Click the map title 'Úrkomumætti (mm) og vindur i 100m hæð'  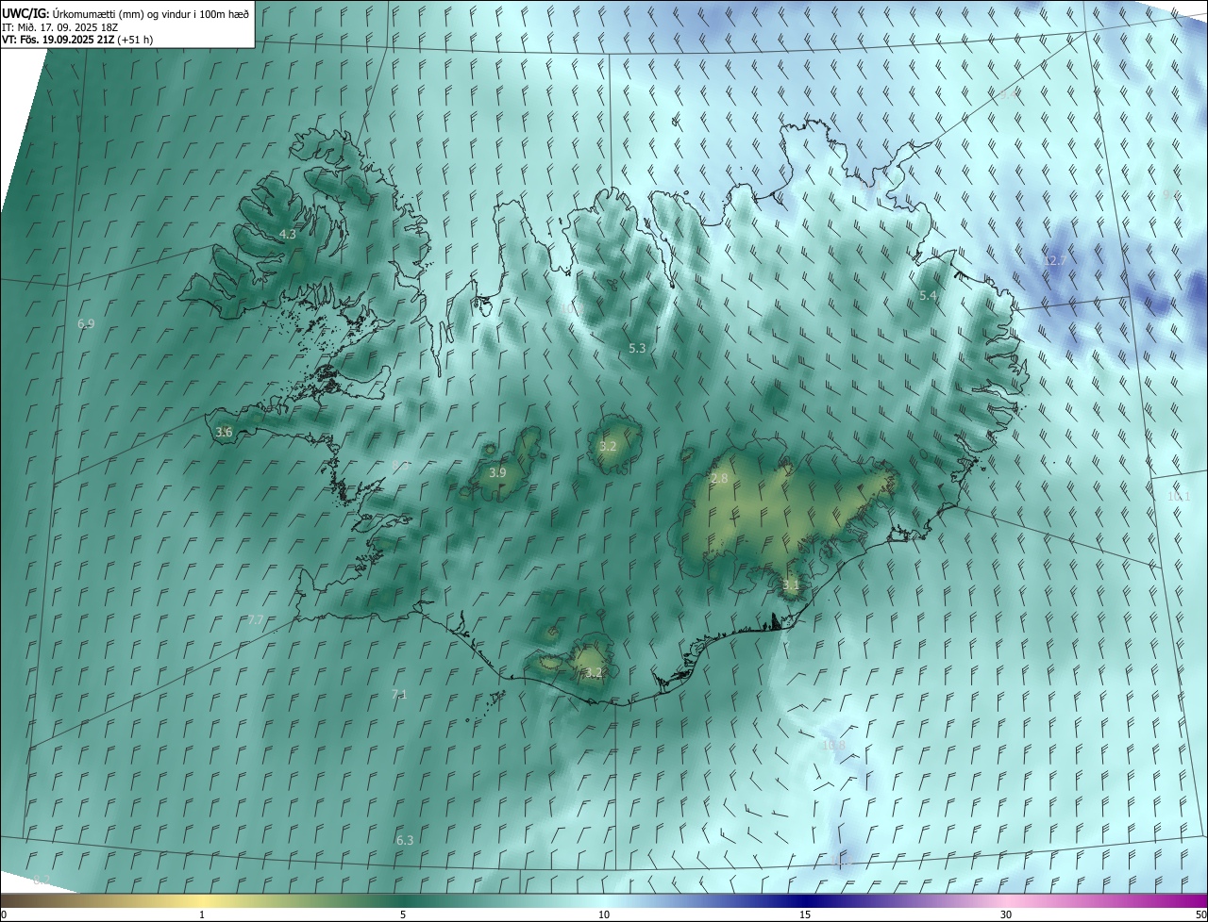151,12
